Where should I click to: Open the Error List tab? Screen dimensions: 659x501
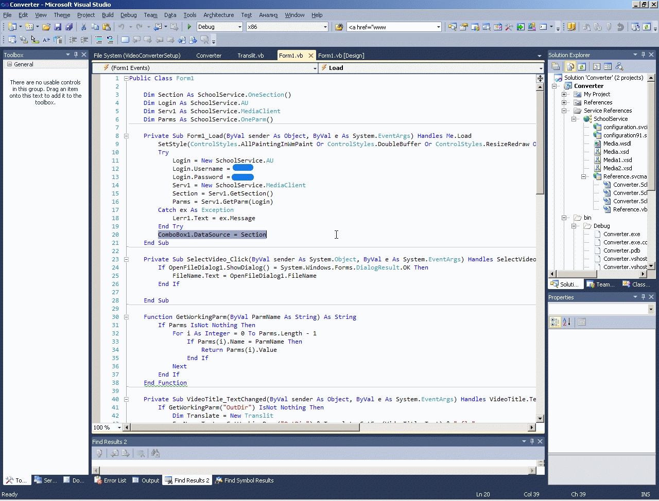click(110, 480)
